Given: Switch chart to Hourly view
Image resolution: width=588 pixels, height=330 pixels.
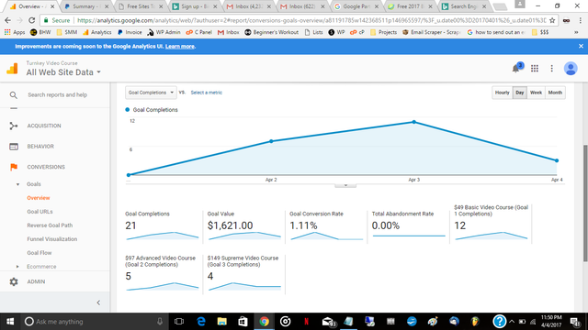Looking at the screenshot, I should pyautogui.click(x=502, y=93).
